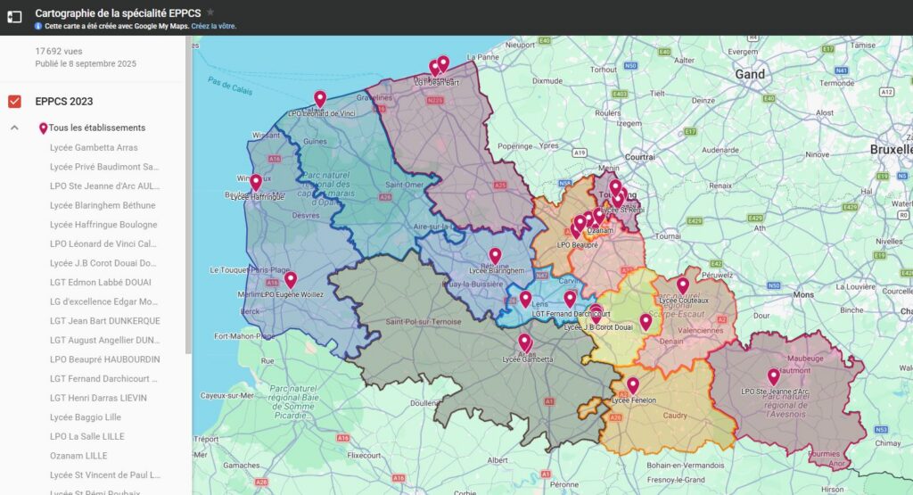Screen dimensions: 913x495
Task: Click the LPO Léonard de Vinci map pin
Action: coord(319,99)
